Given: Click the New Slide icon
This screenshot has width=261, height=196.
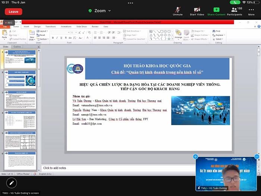Looking at the screenshot, I should (x=32, y=35).
